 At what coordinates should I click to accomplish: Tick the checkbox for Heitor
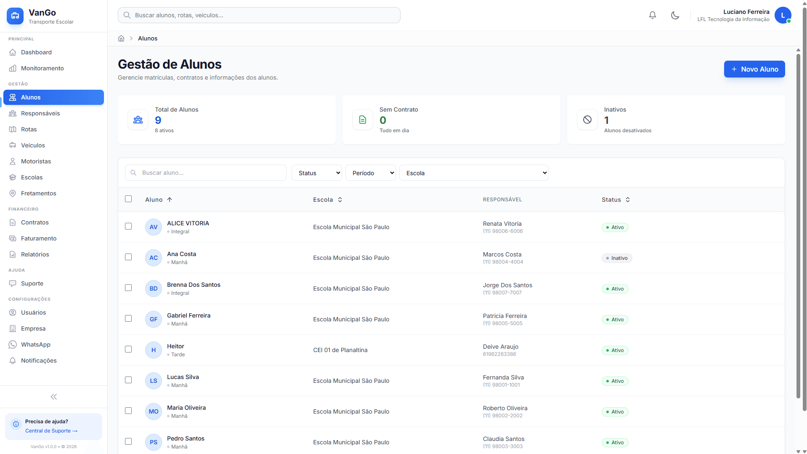click(x=128, y=349)
